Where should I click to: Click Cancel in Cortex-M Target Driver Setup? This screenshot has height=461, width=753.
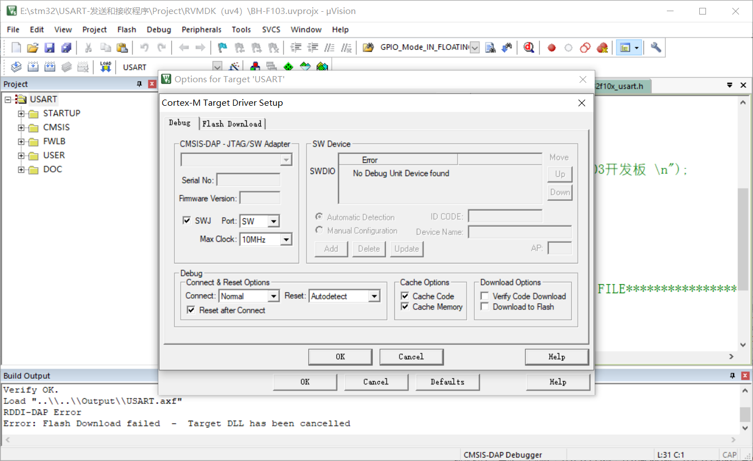coord(411,356)
